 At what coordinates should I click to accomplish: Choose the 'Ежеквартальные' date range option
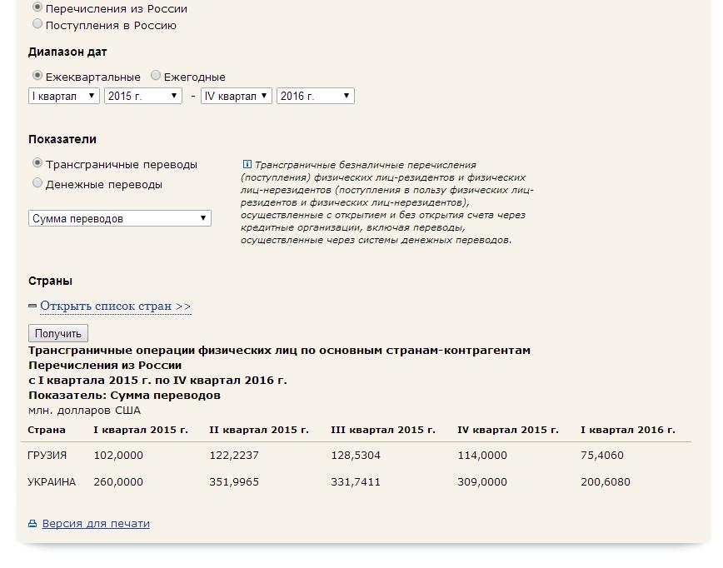tap(37, 76)
